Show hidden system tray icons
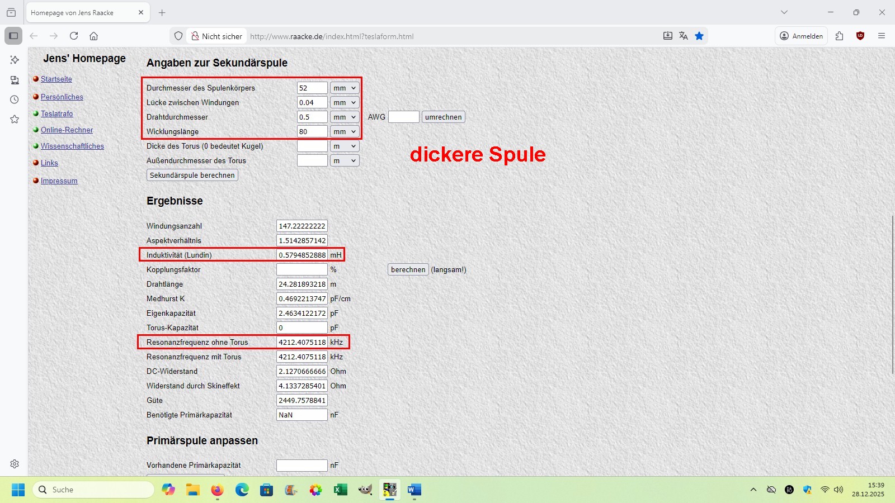Image resolution: width=895 pixels, height=503 pixels. [753, 490]
